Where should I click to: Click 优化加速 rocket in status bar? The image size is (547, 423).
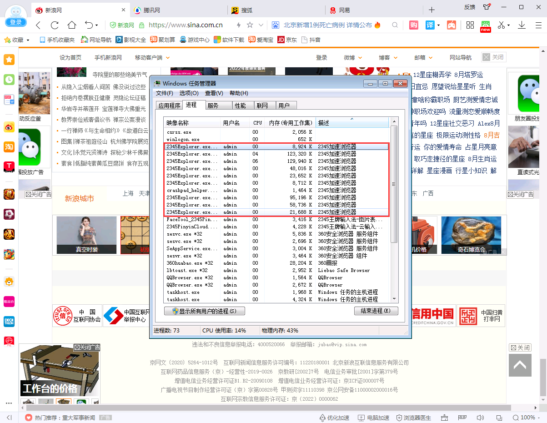[334, 418]
